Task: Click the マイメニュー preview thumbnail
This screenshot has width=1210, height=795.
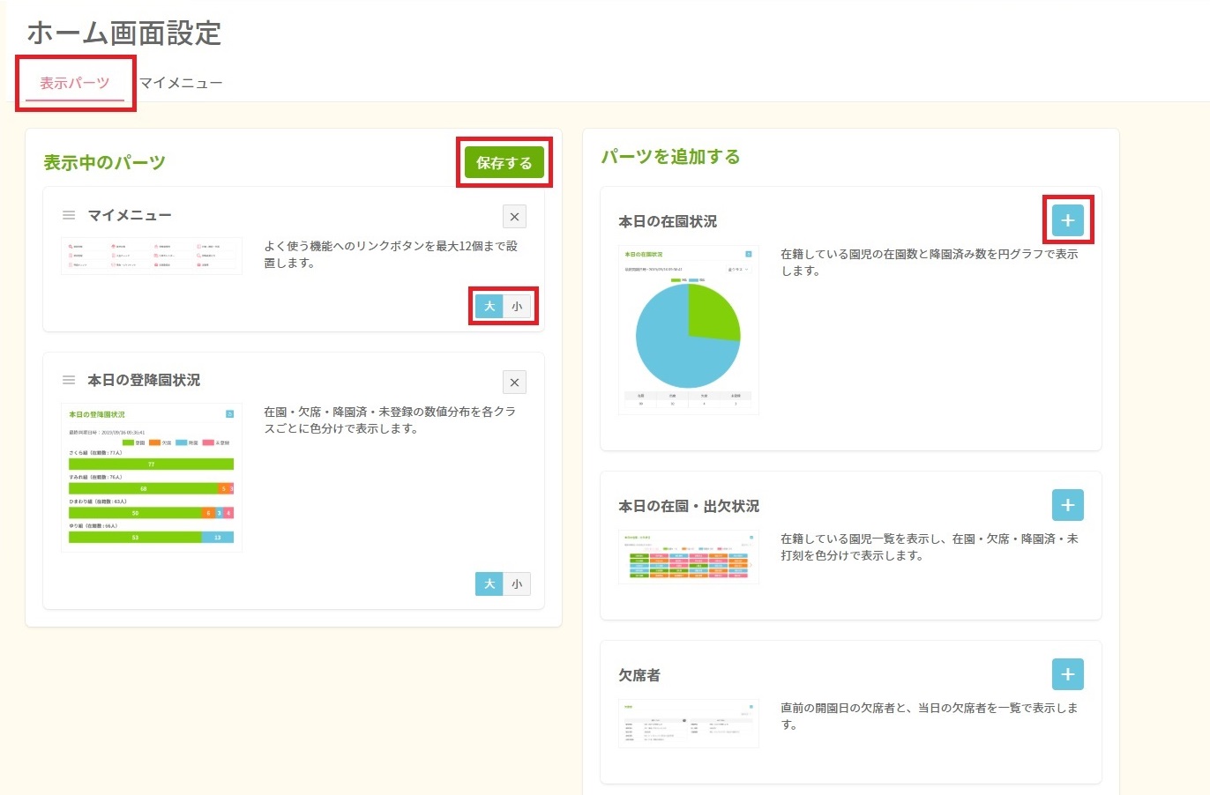Action: coord(152,256)
